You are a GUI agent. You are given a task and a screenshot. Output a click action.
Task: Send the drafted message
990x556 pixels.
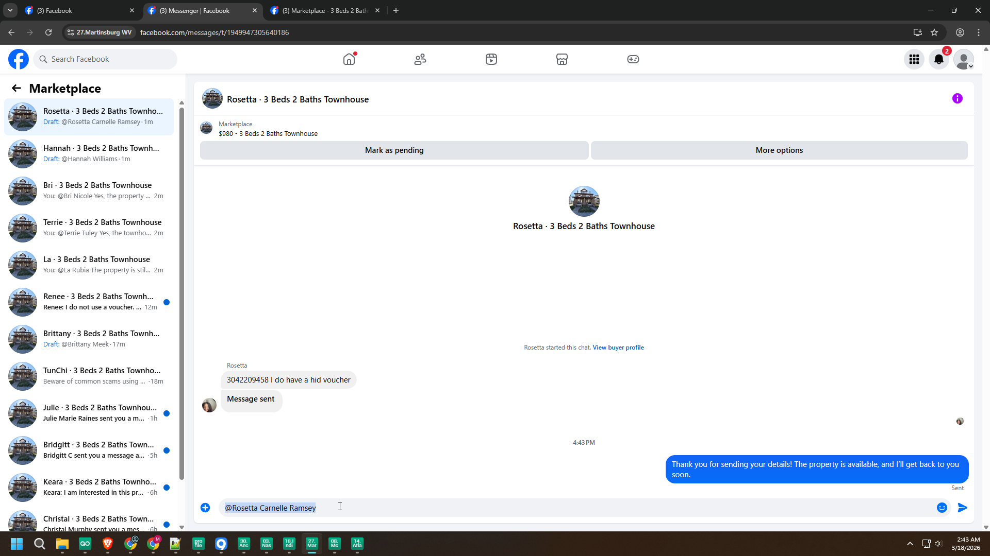click(x=963, y=508)
